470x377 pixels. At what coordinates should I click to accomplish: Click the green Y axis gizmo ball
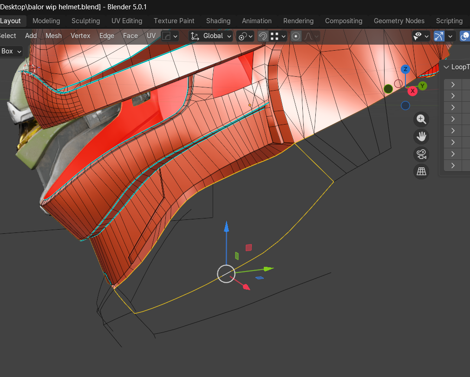[x=422, y=86]
